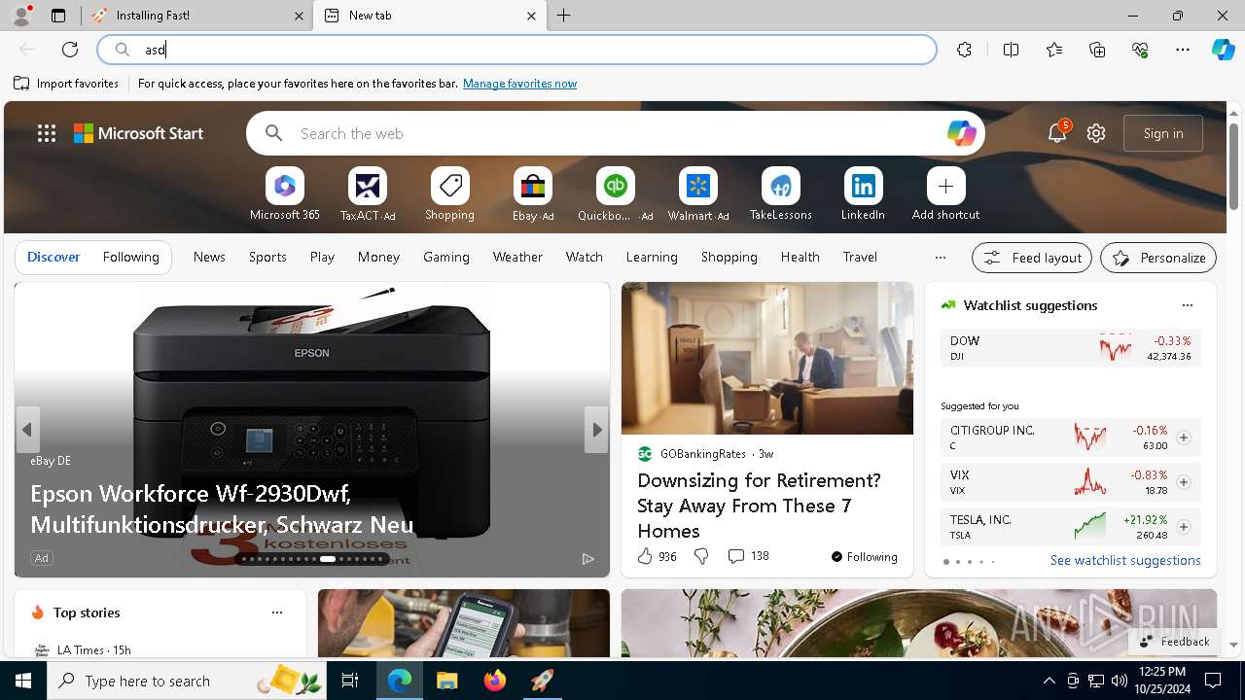Open the Favorites star icon
1245x700 pixels.
pyautogui.click(x=1054, y=50)
